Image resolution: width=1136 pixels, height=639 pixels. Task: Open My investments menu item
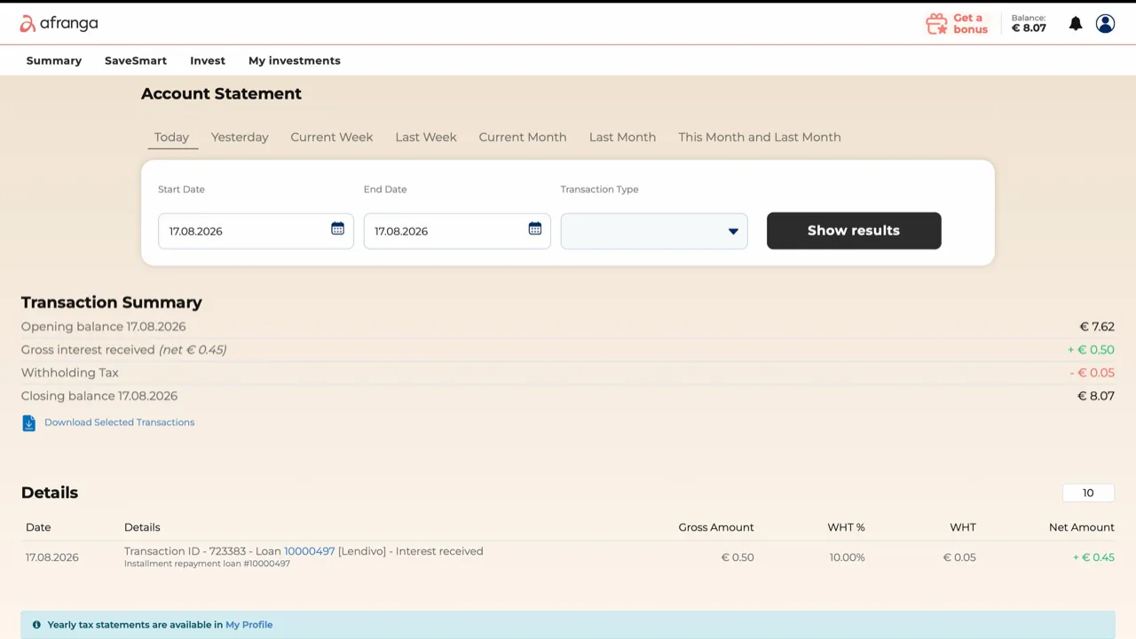[295, 60]
